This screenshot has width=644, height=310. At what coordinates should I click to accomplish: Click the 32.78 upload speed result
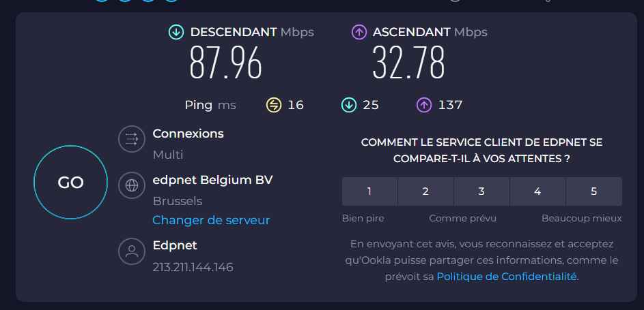[x=408, y=63]
